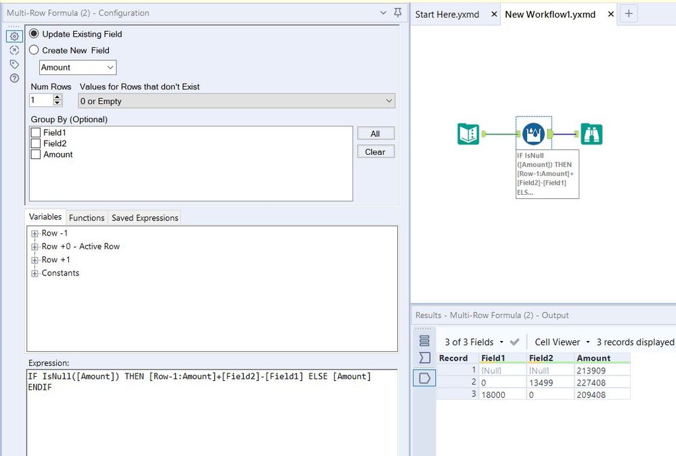Expand the Row +1 variables node
The image size is (676, 456).
pyautogui.click(x=35, y=260)
